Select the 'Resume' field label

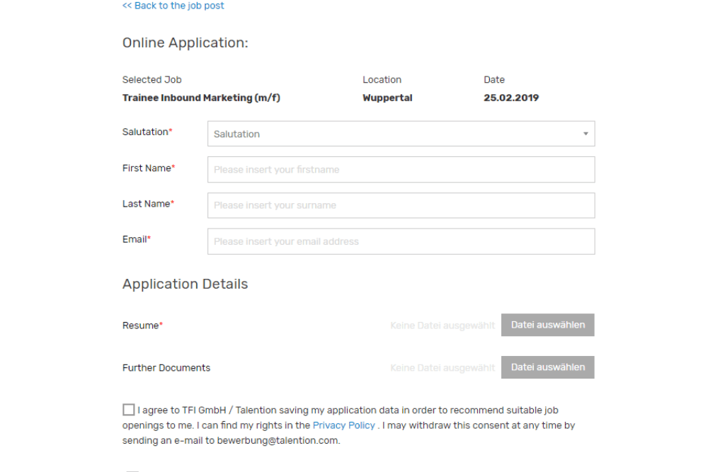[142, 326]
